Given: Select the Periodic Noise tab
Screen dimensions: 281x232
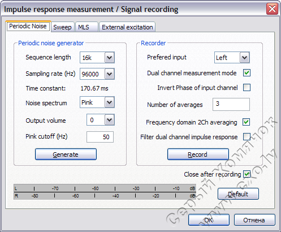Looking at the screenshot, I should pyautogui.click(x=28, y=26).
